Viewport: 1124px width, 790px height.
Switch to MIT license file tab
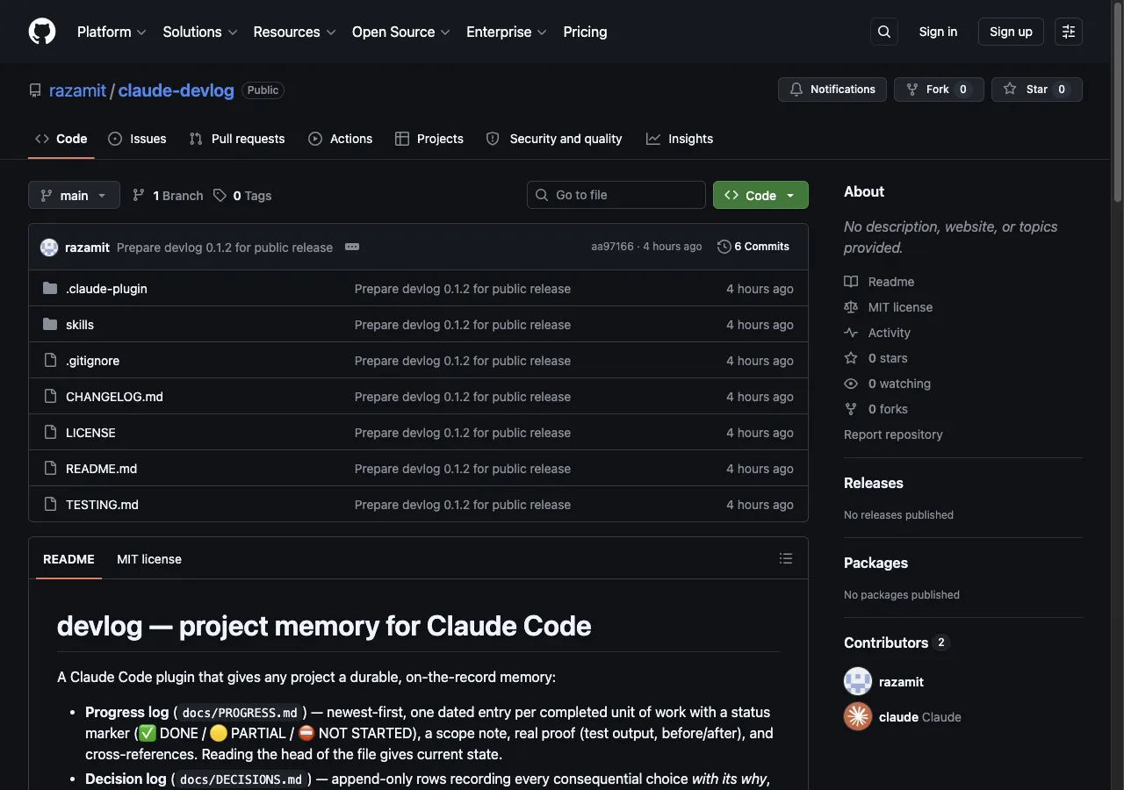click(x=149, y=559)
